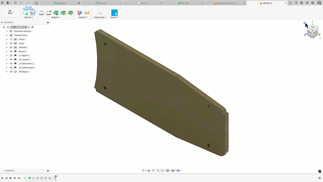The height and width of the screenshot is (182, 323).
Task: Open the extensions icon in title bar
Action: click(x=296, y=3)
